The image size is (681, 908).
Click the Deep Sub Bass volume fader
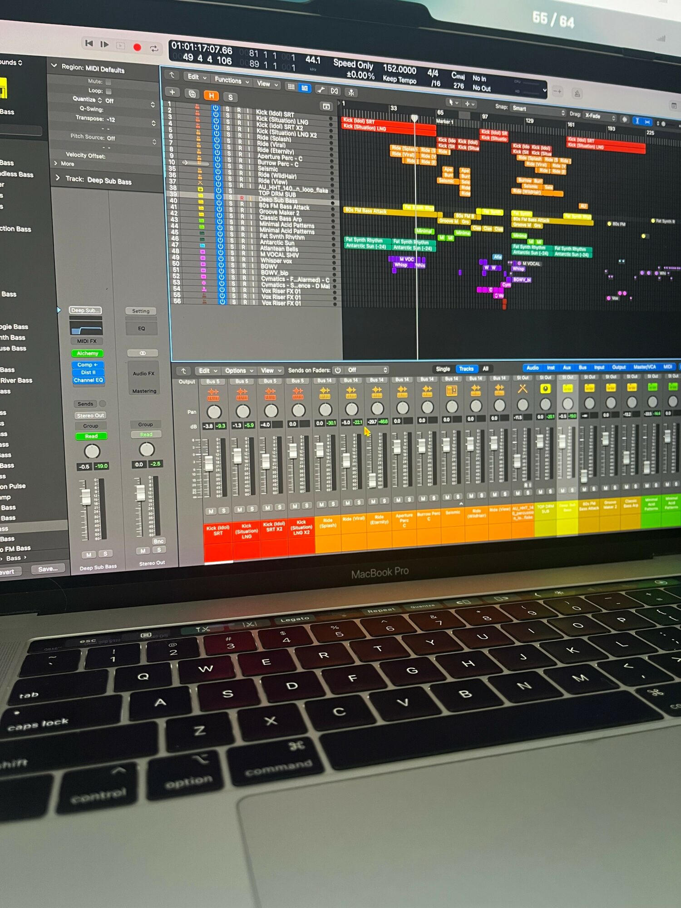85,497
